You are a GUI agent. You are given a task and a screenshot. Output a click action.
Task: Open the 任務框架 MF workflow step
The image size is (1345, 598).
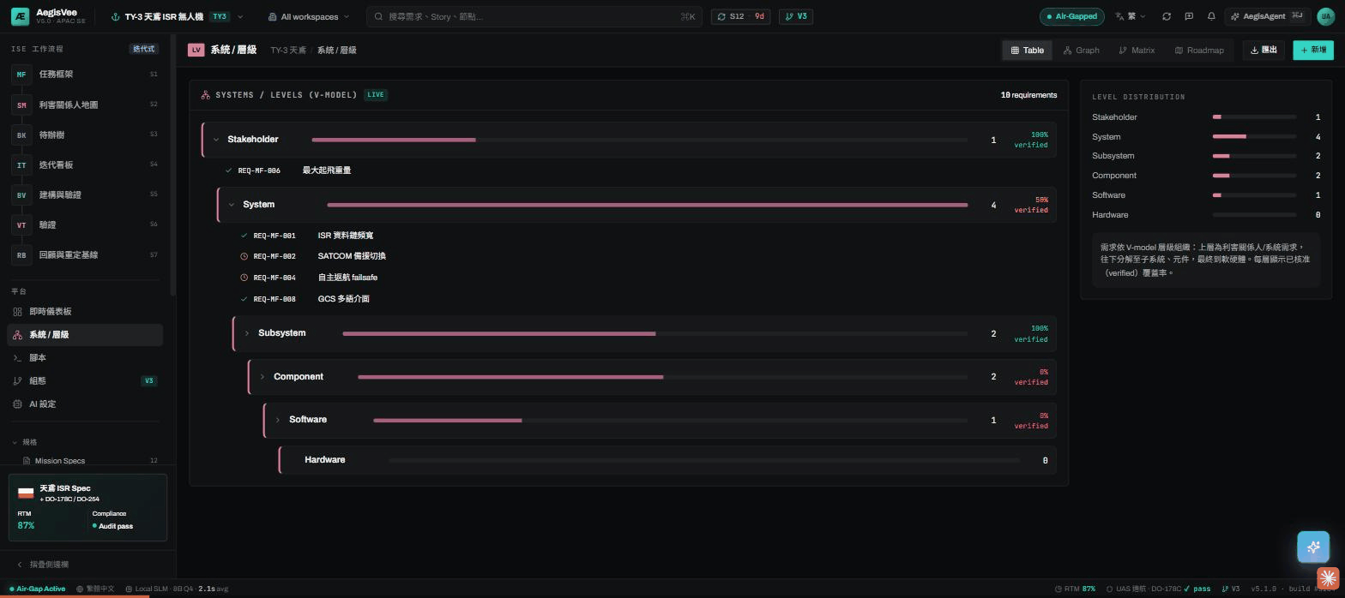pos(86,75)
